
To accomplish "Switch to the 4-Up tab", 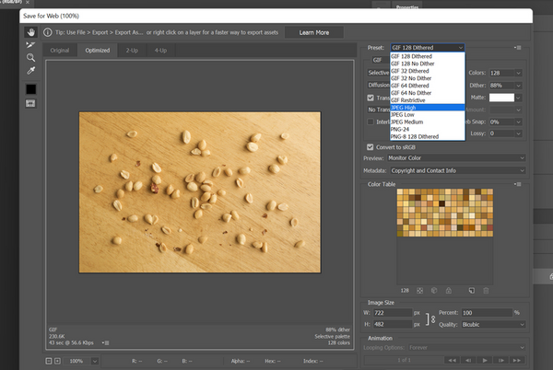I will coord(160,51).
